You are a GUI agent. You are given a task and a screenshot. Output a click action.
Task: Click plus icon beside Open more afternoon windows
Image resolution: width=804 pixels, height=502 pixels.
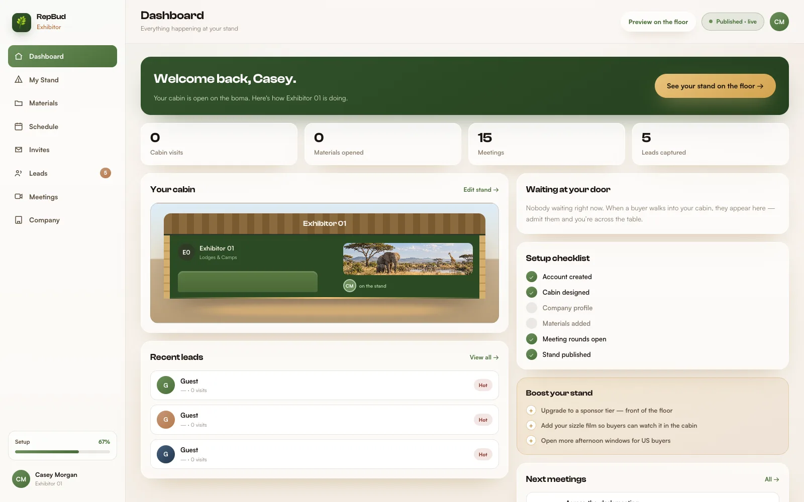531,441
